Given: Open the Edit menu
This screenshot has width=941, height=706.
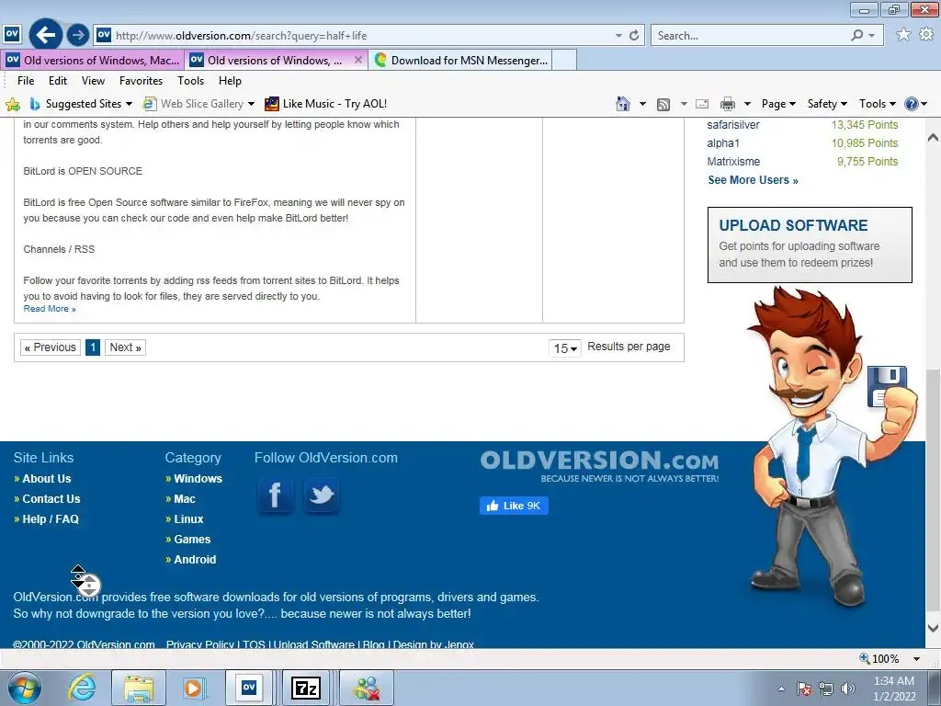Looking at the screenshot, I should coord(58,81).
